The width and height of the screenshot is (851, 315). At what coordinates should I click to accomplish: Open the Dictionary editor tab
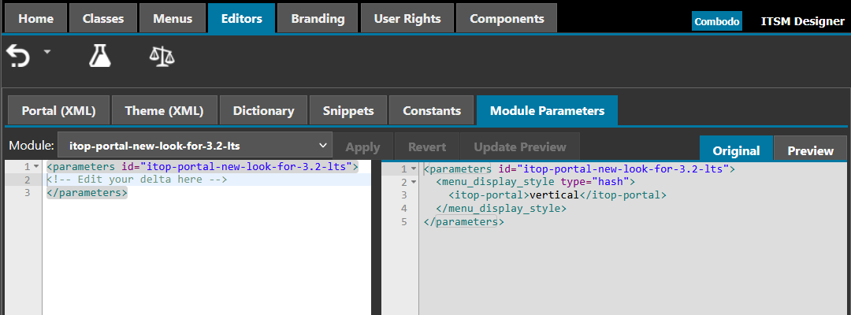263,111
